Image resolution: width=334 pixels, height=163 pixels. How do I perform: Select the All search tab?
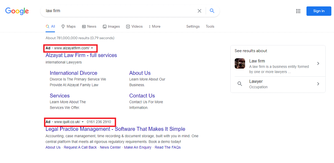50,26
